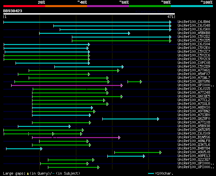Viewport: 216px width, 176px height.
Task: Click the cyan ~100% identity legend segment
Action: coord(192,6)
